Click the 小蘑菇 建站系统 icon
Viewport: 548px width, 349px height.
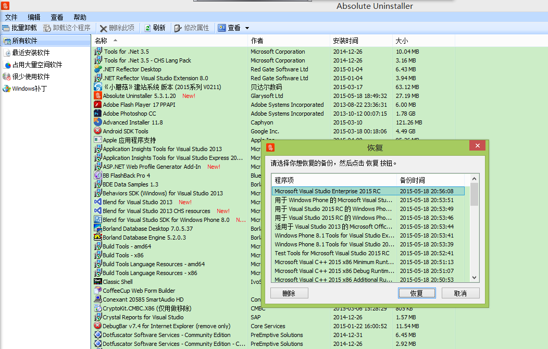point(98,87)
